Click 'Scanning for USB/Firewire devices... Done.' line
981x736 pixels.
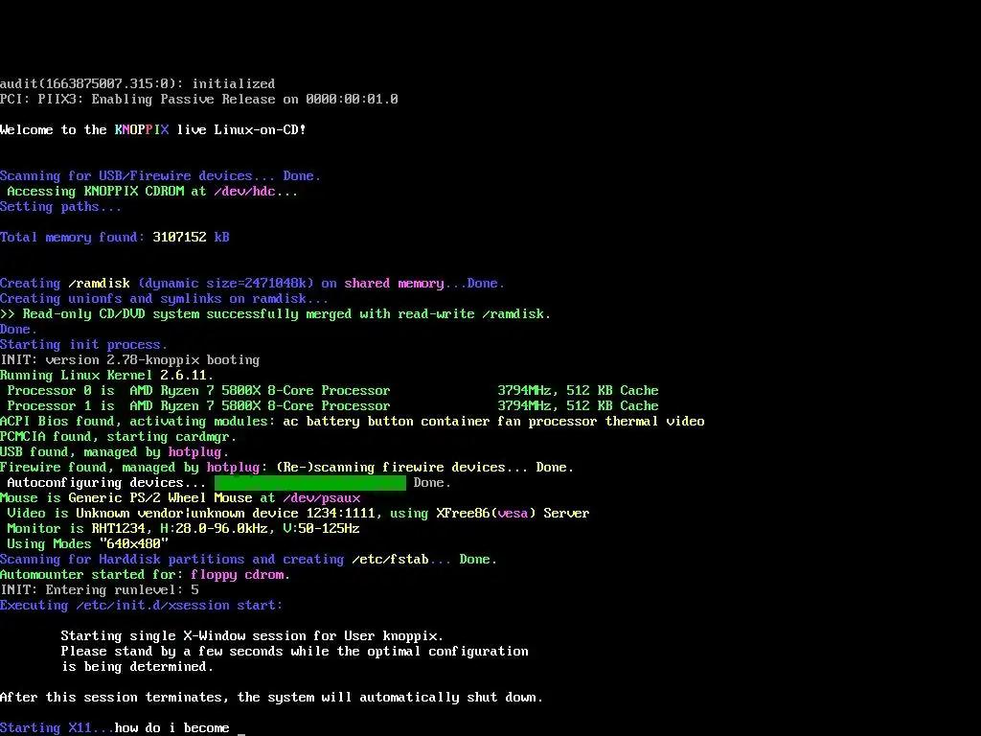point(160,176)
